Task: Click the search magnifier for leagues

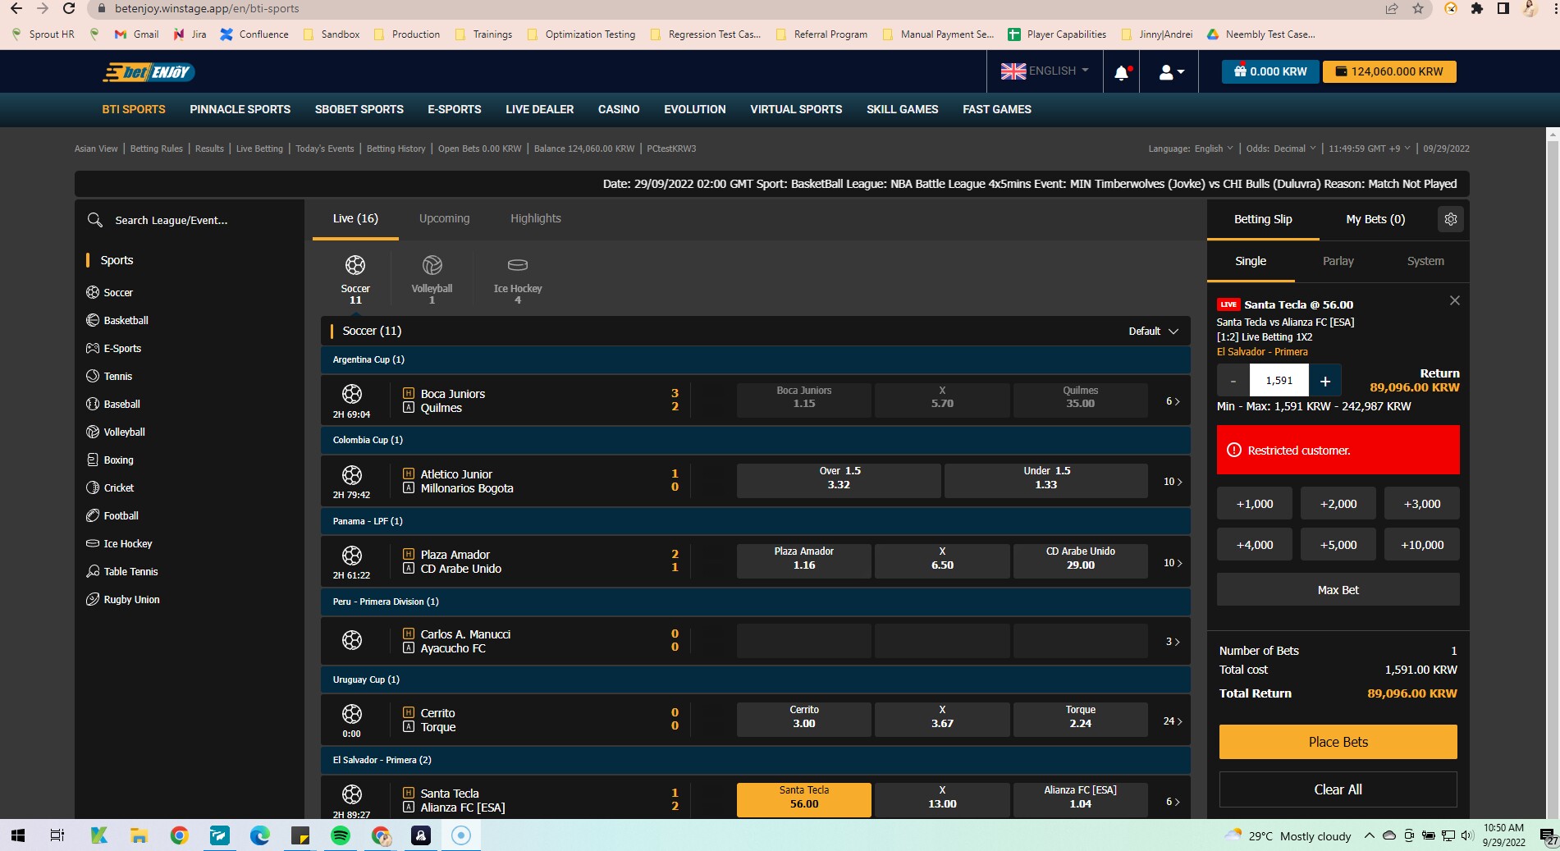Action: 94,220
